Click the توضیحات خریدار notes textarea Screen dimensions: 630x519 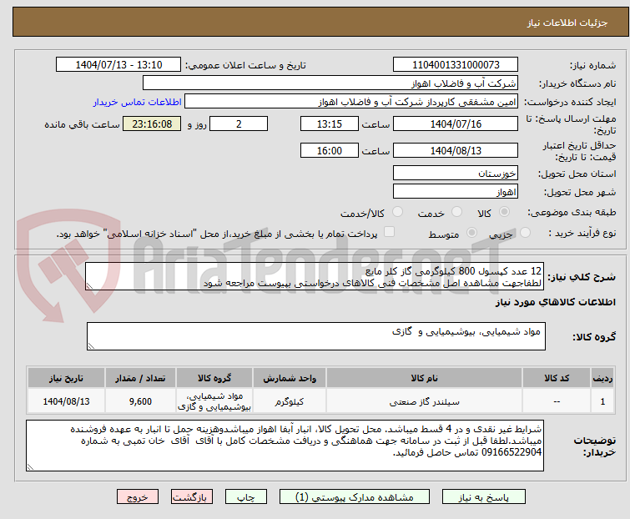(285, 446)
